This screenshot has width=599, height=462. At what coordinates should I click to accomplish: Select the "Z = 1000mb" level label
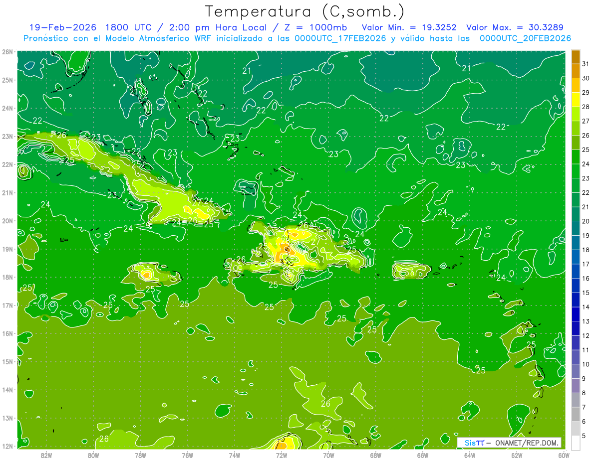click(316, 27)
